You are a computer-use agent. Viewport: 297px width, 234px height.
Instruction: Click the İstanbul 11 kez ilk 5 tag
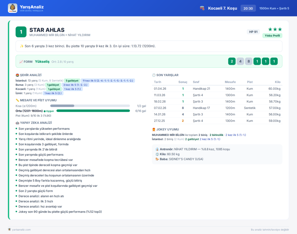coord(108,81)
